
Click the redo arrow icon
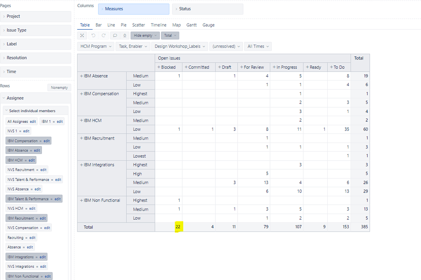click(x=103, y=35)
